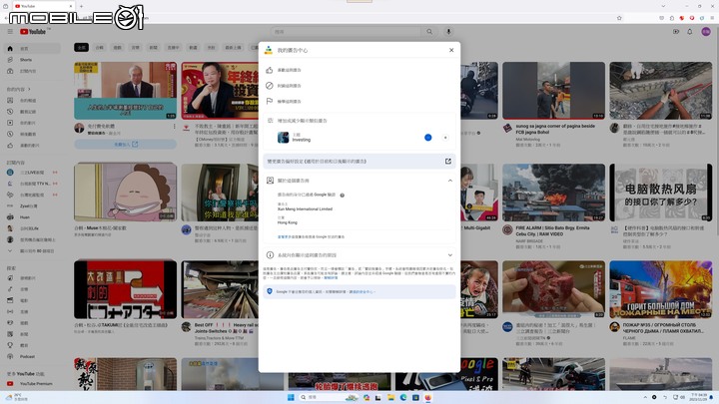Open sunog sa jagna corner video title
The height and width of the screenshot is (404, 719).
(555, 129)
